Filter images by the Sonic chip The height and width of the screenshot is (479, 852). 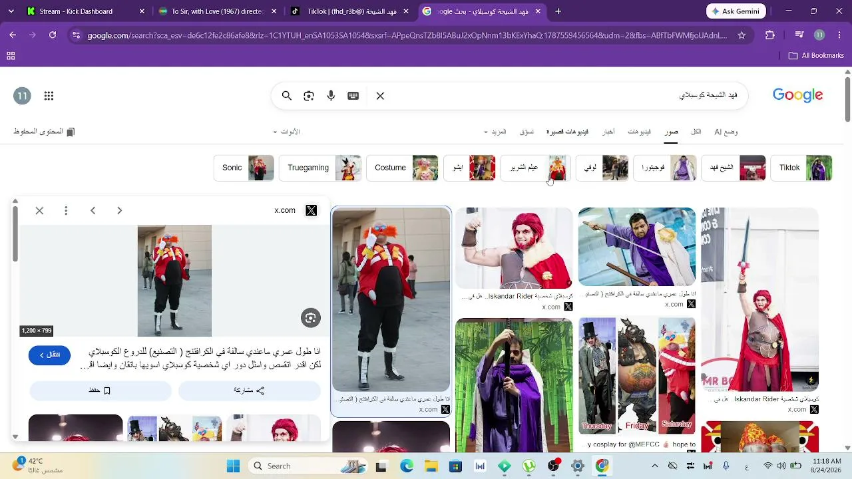point(244,168)
